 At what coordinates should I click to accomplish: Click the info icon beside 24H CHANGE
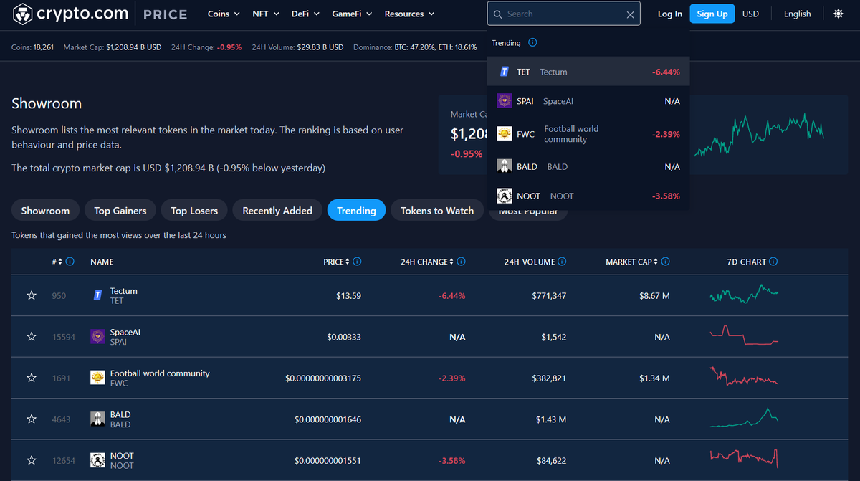pyautogui.click(x=462, y=262)
